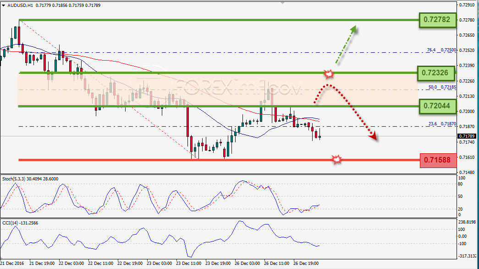Click the 80 level on Stochastic scale
Screen dimensions: 479x269
(461, 184)
